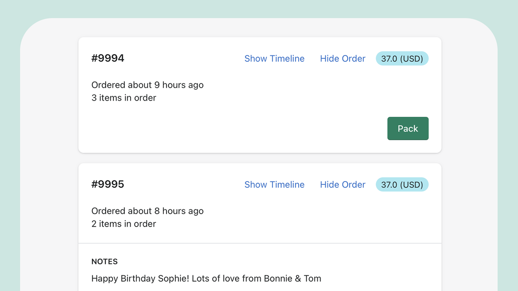Click the order #9995 card
Image resolution: width=518 pixels, height=291 pixels.
pos(260,202)
